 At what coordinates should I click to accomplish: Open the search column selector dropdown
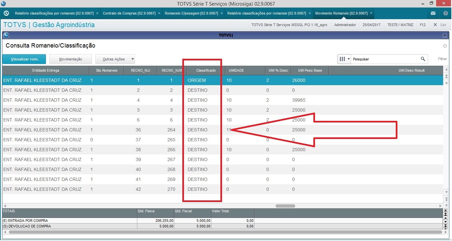coord(344,59)
